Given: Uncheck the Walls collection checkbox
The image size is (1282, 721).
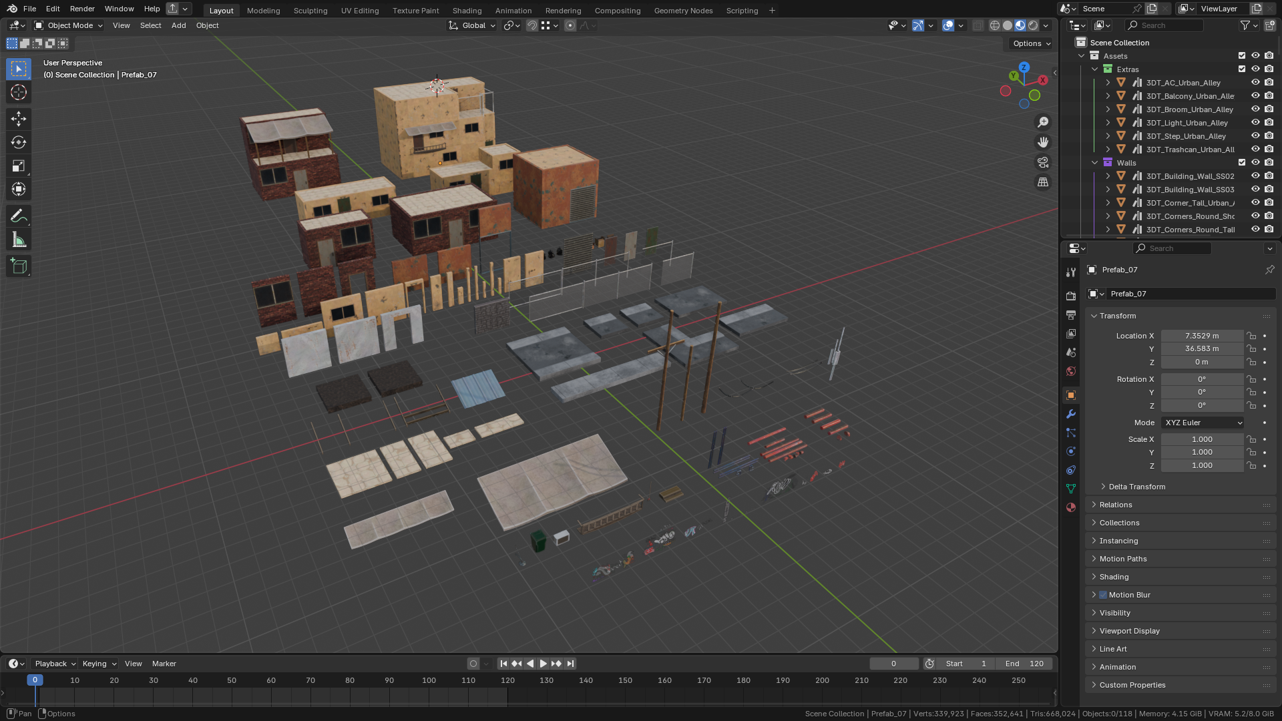Looking at the screenshot, I should point(1242,163).
